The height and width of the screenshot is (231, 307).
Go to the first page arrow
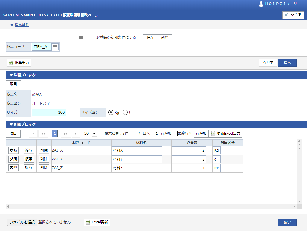pyautogui.click(x=33, y=133)
